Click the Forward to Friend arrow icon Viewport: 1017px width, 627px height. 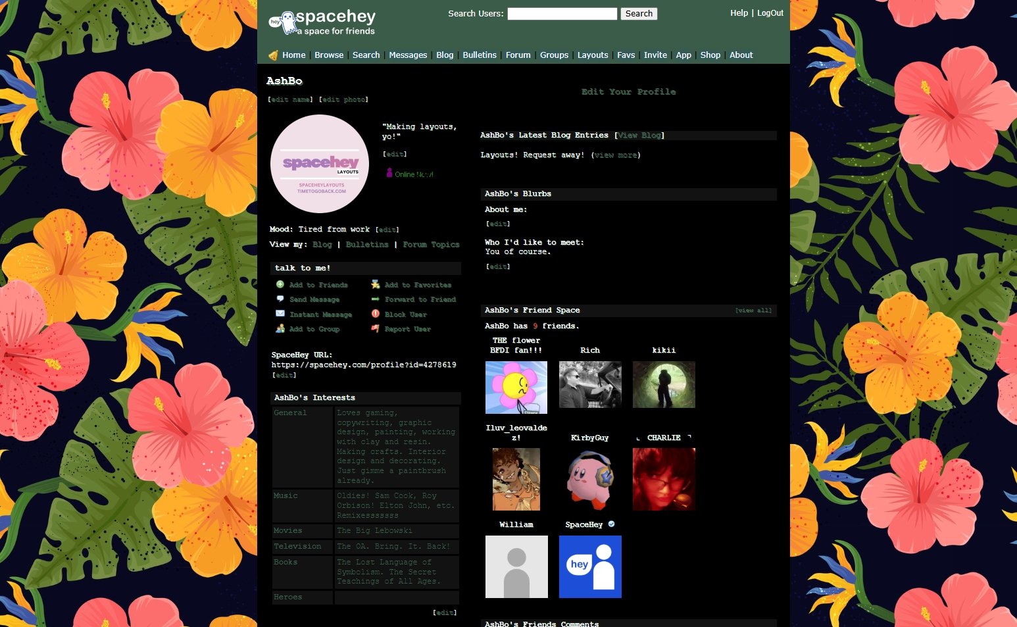[376, 299]
